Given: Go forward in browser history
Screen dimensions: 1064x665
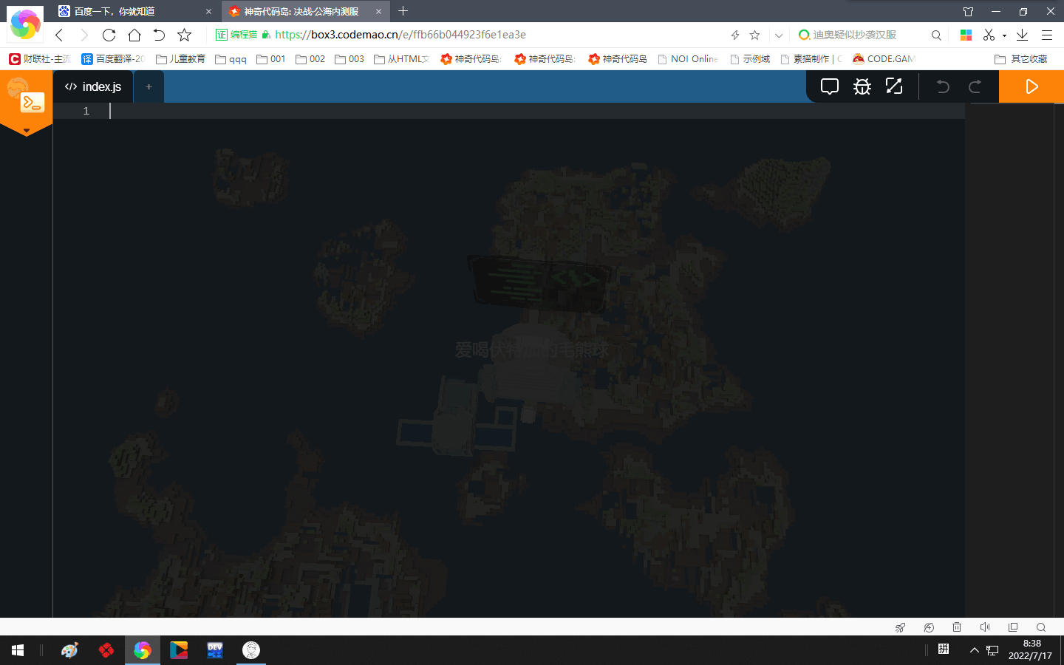Looking at the screenshot, I should point(83,35).
